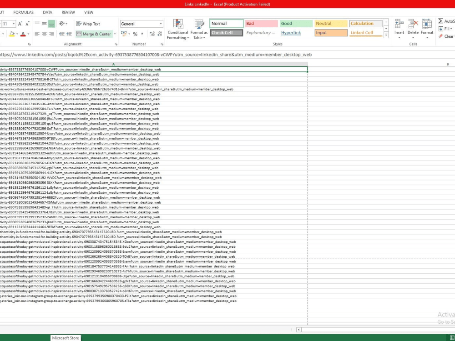Viewport: 455px width, 341px height.
Task: Apply middle align to cell contents
Action: (44, 24)
